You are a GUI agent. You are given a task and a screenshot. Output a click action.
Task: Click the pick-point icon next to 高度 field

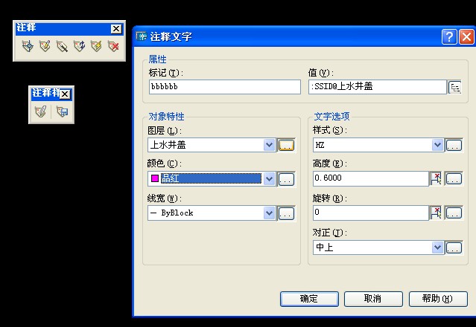436,178
